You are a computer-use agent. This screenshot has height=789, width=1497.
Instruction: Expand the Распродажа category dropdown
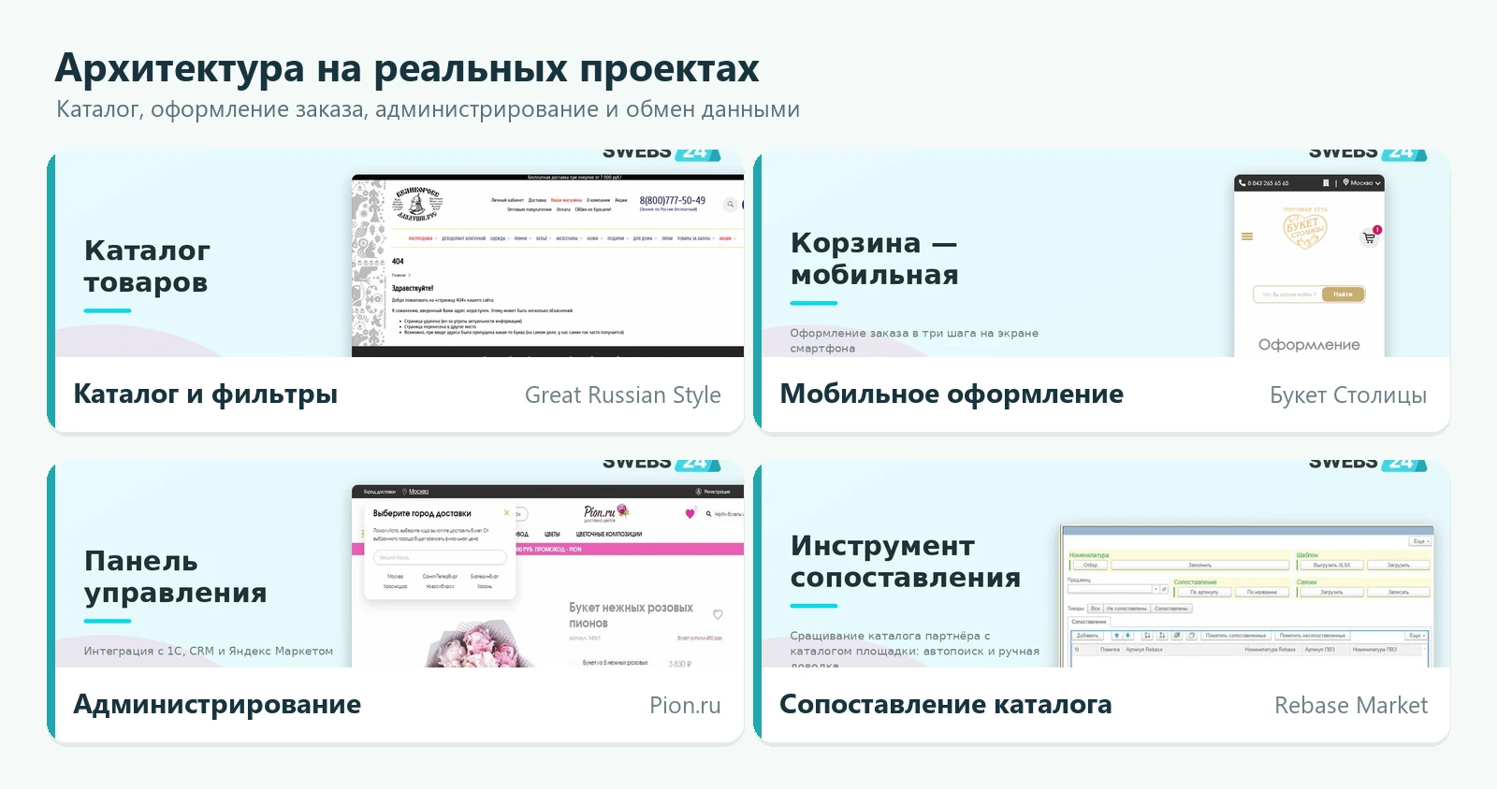tap(436, 238)
